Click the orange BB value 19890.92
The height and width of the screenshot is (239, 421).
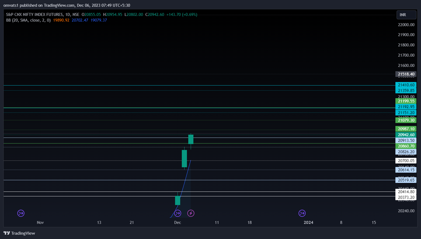click(x=61, y=20)
